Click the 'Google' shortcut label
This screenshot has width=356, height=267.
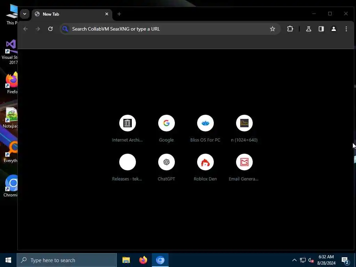coord(167,140)
